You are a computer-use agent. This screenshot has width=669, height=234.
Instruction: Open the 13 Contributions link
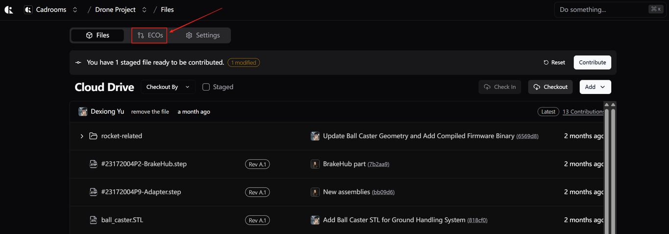pyautogui.click(x=583, y=112)
